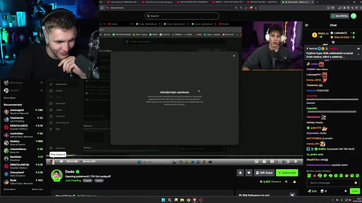The height and width of the screenshot is (203, 362).
Task: Open Chrome from the taskbar
Action: tap(188, 200)
